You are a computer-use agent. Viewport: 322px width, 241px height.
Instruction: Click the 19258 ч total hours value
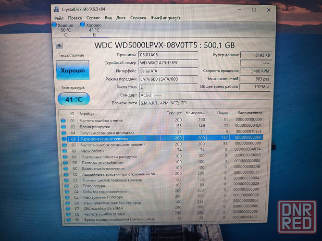[255, 87]
